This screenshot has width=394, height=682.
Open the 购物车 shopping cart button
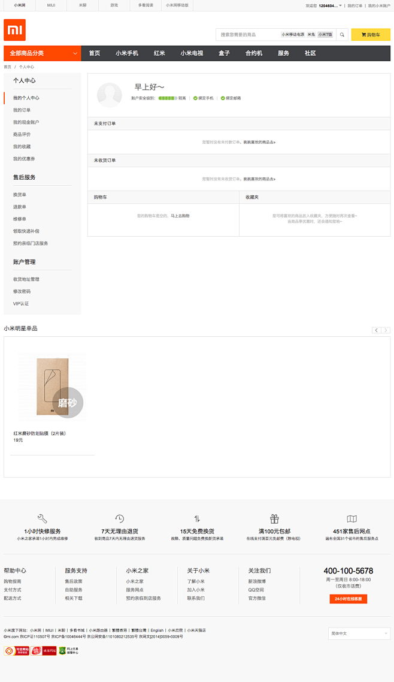coord(371,35)
